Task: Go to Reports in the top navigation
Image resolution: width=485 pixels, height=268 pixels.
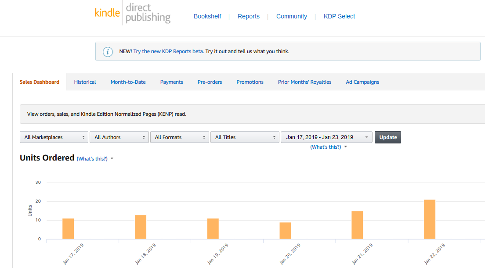Action: click(248, 16)
